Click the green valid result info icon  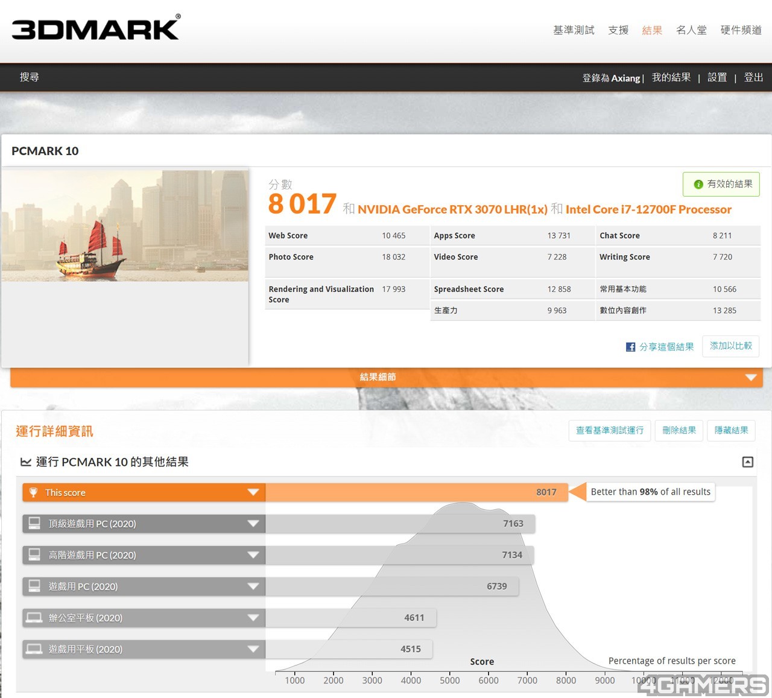click(698, 184)
